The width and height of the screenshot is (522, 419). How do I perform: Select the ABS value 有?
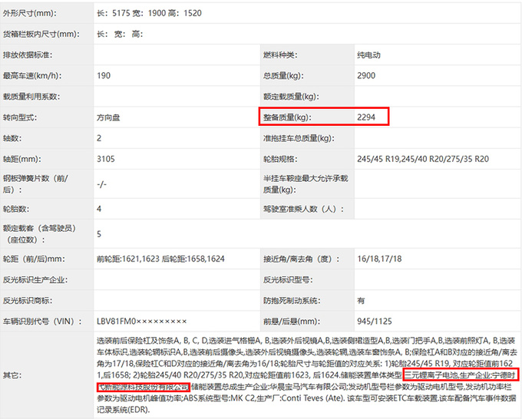pos(362,301)
